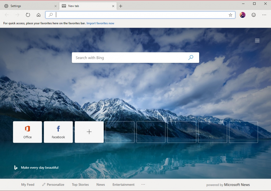
Task: Open the Settings and more ellipsis menu
Action: (x=264, y=15)
